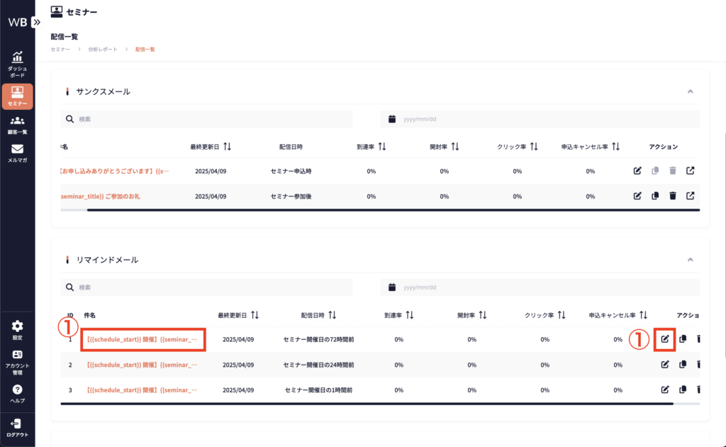
Task: Open セミナー tab in the sidebar
Action: pos(17,96)
